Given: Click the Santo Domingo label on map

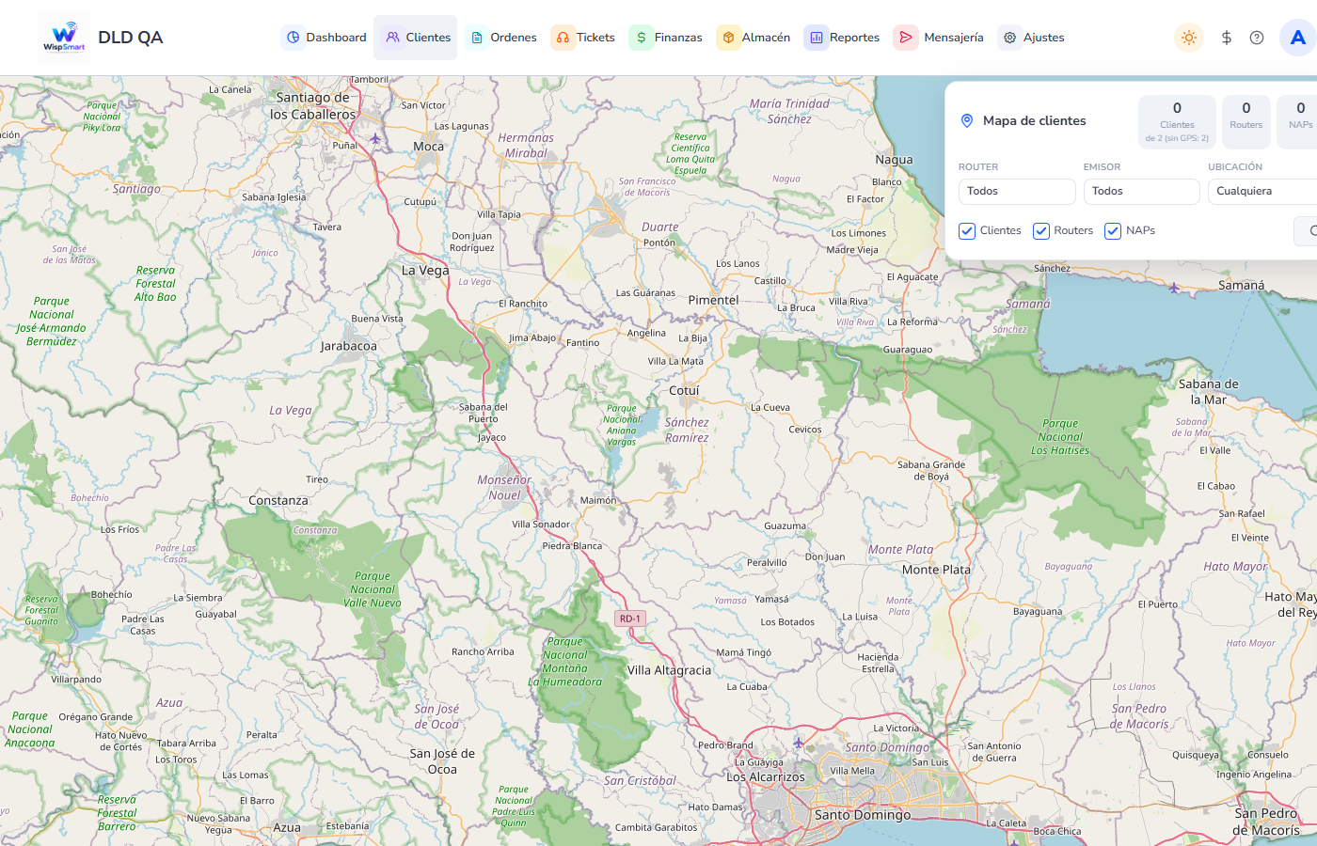Looking at the screenshot, I should coord(863,815).
